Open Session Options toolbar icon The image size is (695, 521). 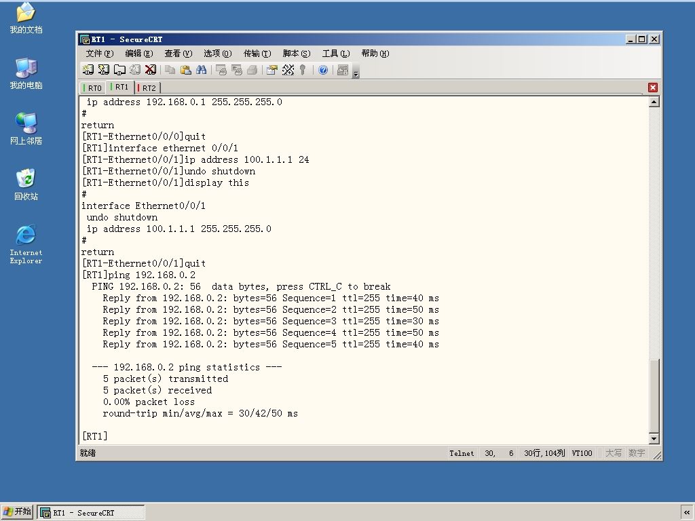[x=272, y=70]
